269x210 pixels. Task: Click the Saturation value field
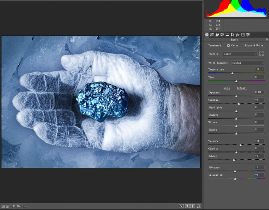(x=259, y=175)
